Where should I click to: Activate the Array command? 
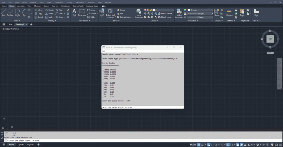point(59,17)
